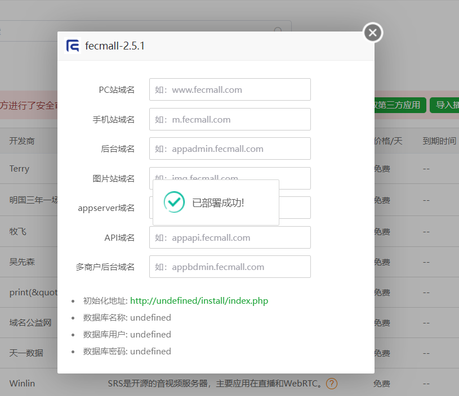Click developer name 域名公益网
This screenshot has width=459, height=396.
30,323
